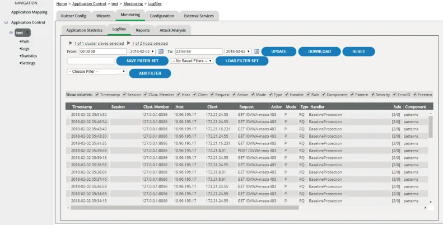Viewport: 443px width, 225px height.
Task: Open Application Control breadcrumb link
Action: point(89,4)
